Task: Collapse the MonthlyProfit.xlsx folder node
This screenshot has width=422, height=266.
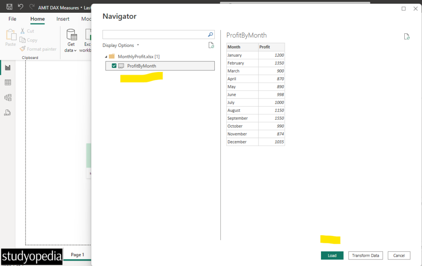Action: pos(106,57)
